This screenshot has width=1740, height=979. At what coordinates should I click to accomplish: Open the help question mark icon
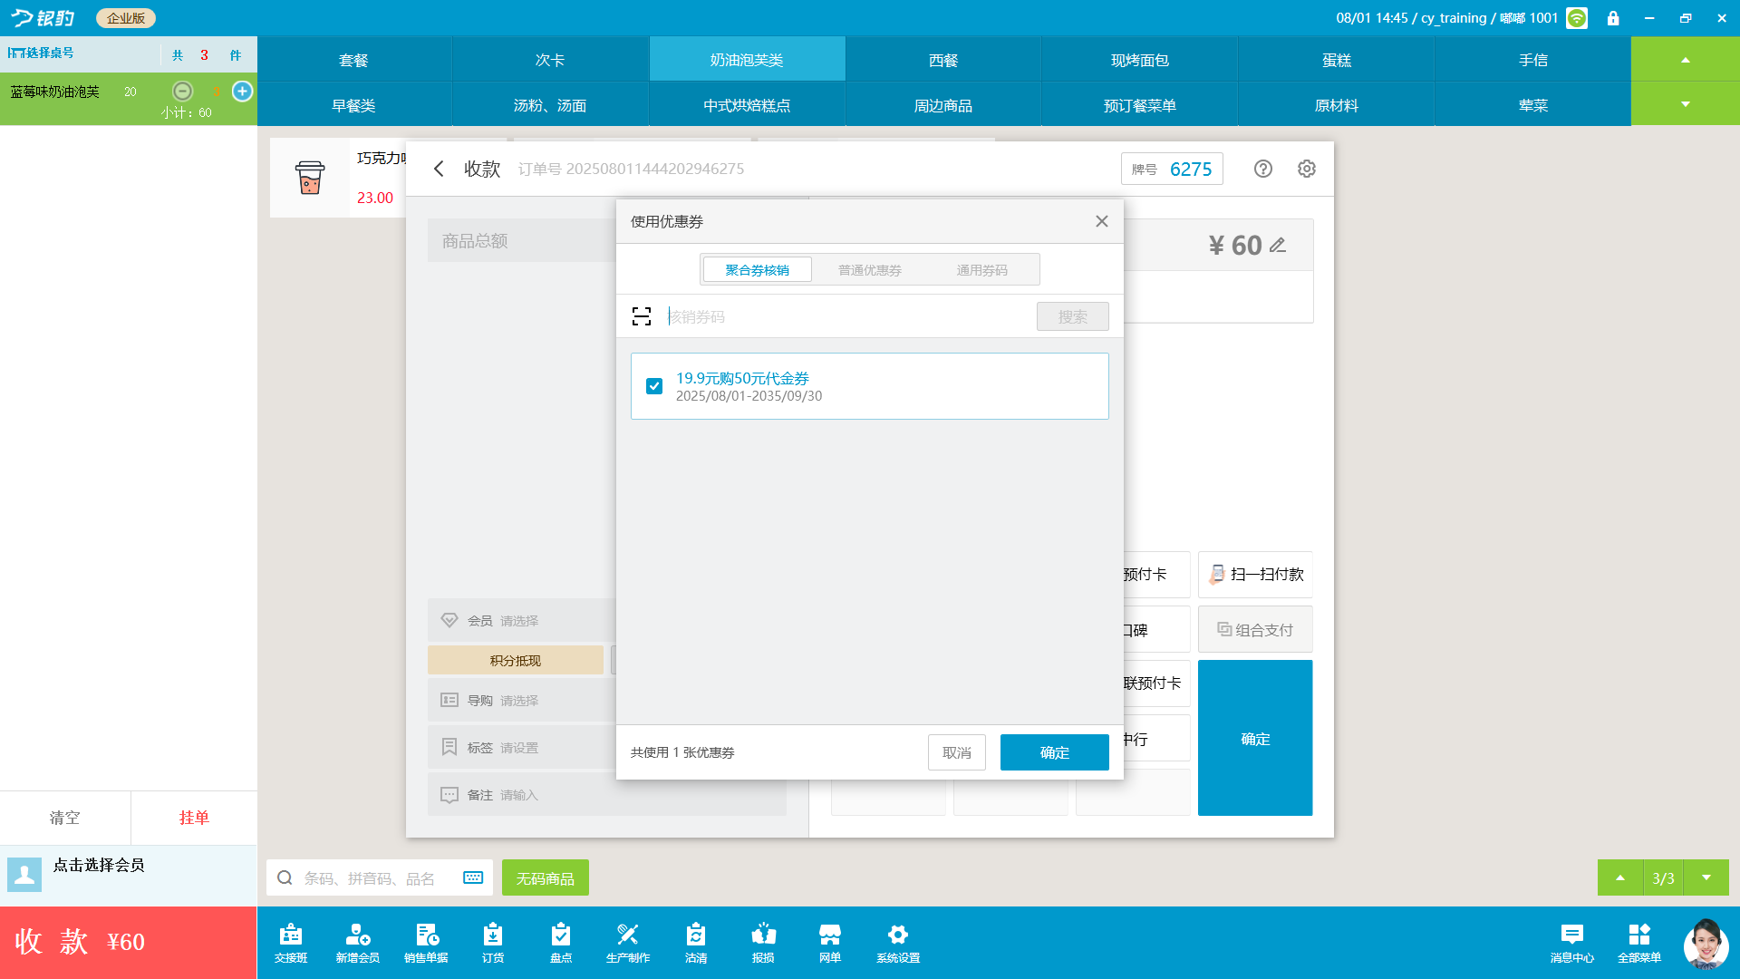(1263, 169)
